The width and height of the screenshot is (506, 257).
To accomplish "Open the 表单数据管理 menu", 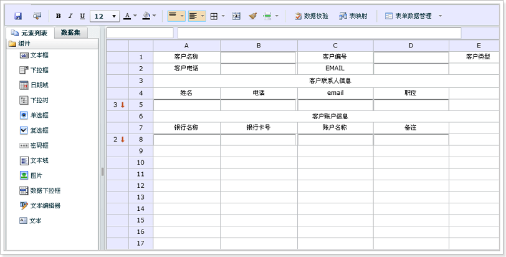I will (413, 16).
